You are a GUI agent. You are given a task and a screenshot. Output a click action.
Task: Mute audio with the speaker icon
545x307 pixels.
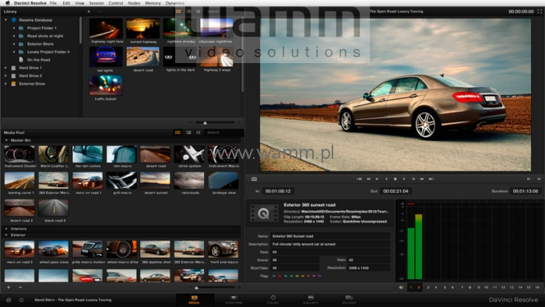click(x=401, y=288)
